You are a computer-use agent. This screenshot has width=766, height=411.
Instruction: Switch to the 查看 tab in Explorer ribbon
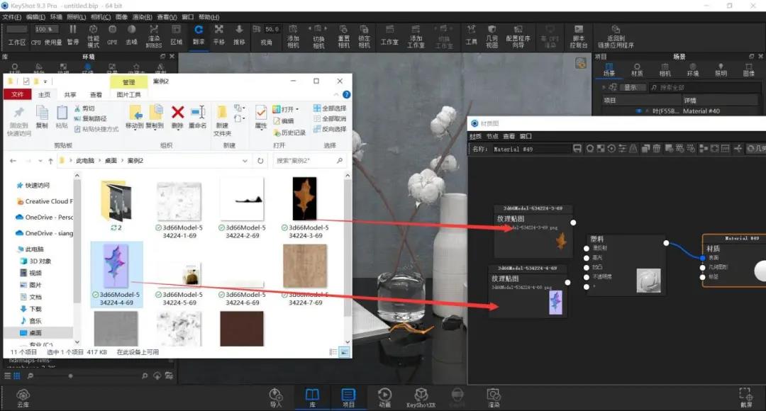click(x=96, y=95)
